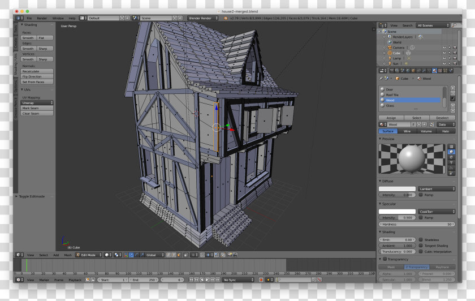This screenshot has width=475, height=301.
Task: Jump to the end frame in timeline
Action: [218, 279]
